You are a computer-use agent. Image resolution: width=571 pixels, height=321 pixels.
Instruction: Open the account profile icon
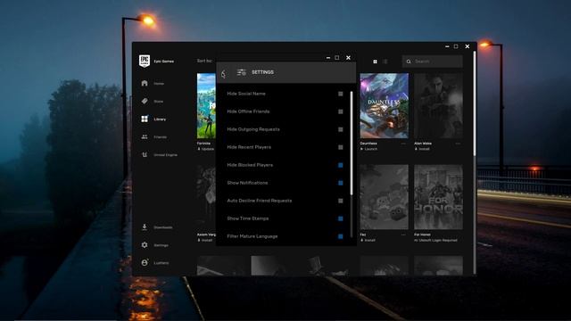pos(145,262)
